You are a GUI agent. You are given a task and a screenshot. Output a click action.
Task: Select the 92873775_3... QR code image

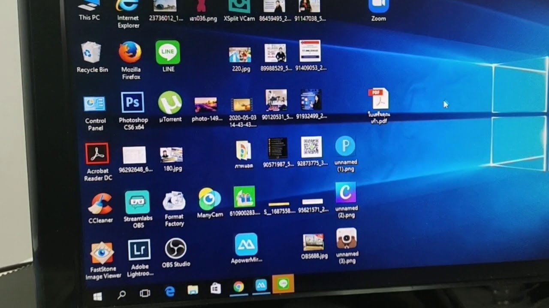312,151
